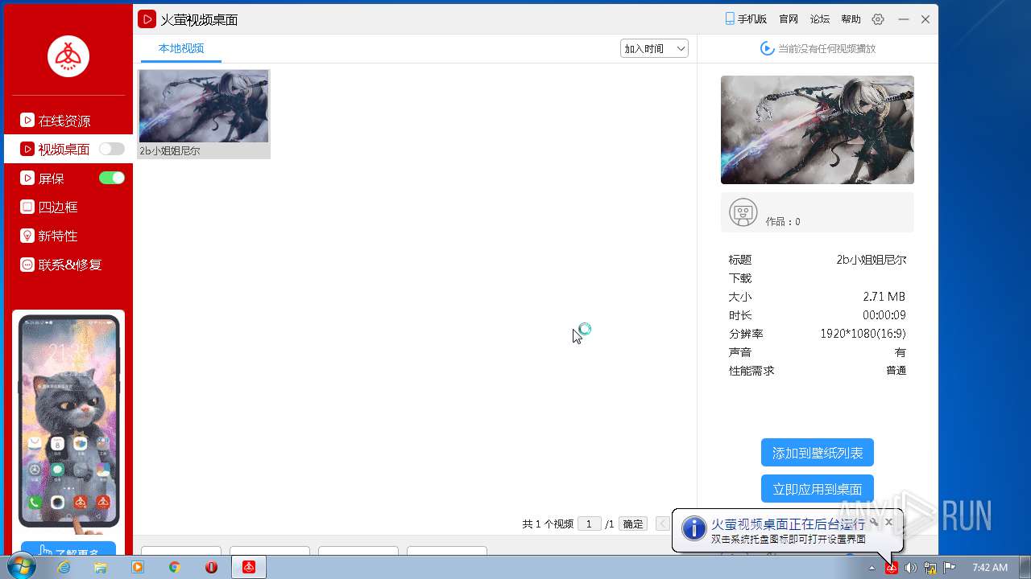Open the 官网 link

(789, 19)
